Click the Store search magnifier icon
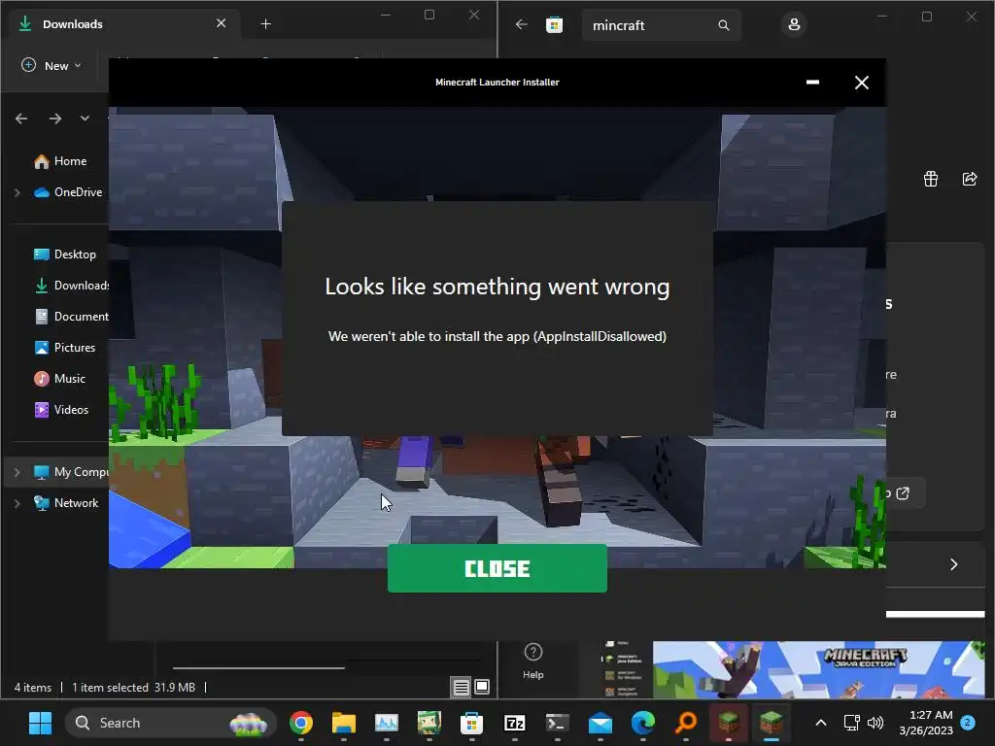 (723, 25)
